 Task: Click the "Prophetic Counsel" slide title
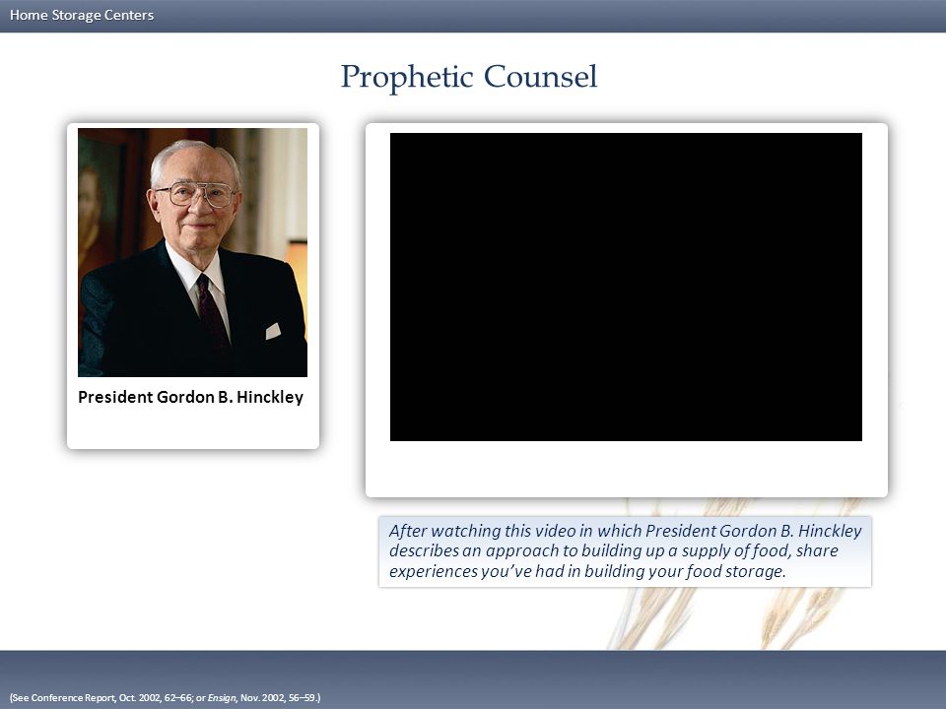469,77
